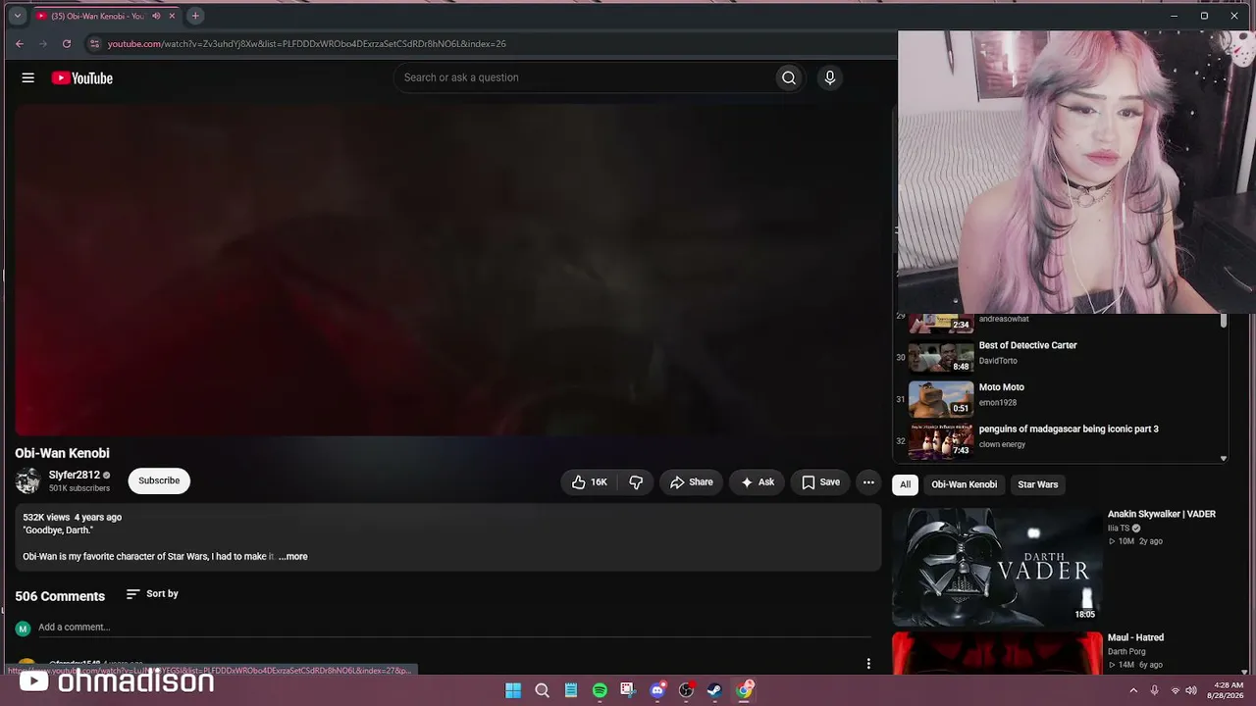Mute the tab via its speaker icon

[156, 16]
